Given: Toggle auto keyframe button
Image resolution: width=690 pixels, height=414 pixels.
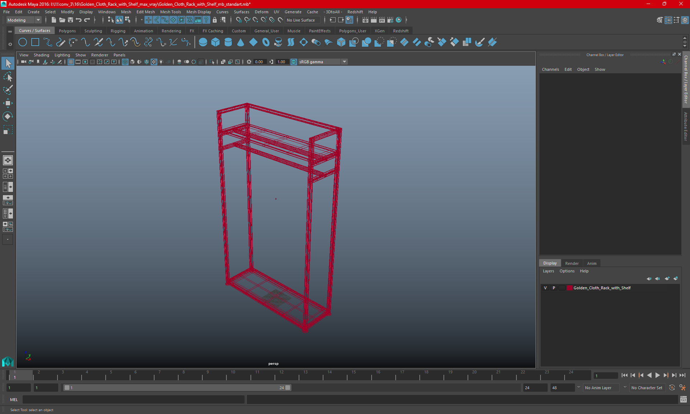Looking at the screenshot, I should [x=672, y=388].
